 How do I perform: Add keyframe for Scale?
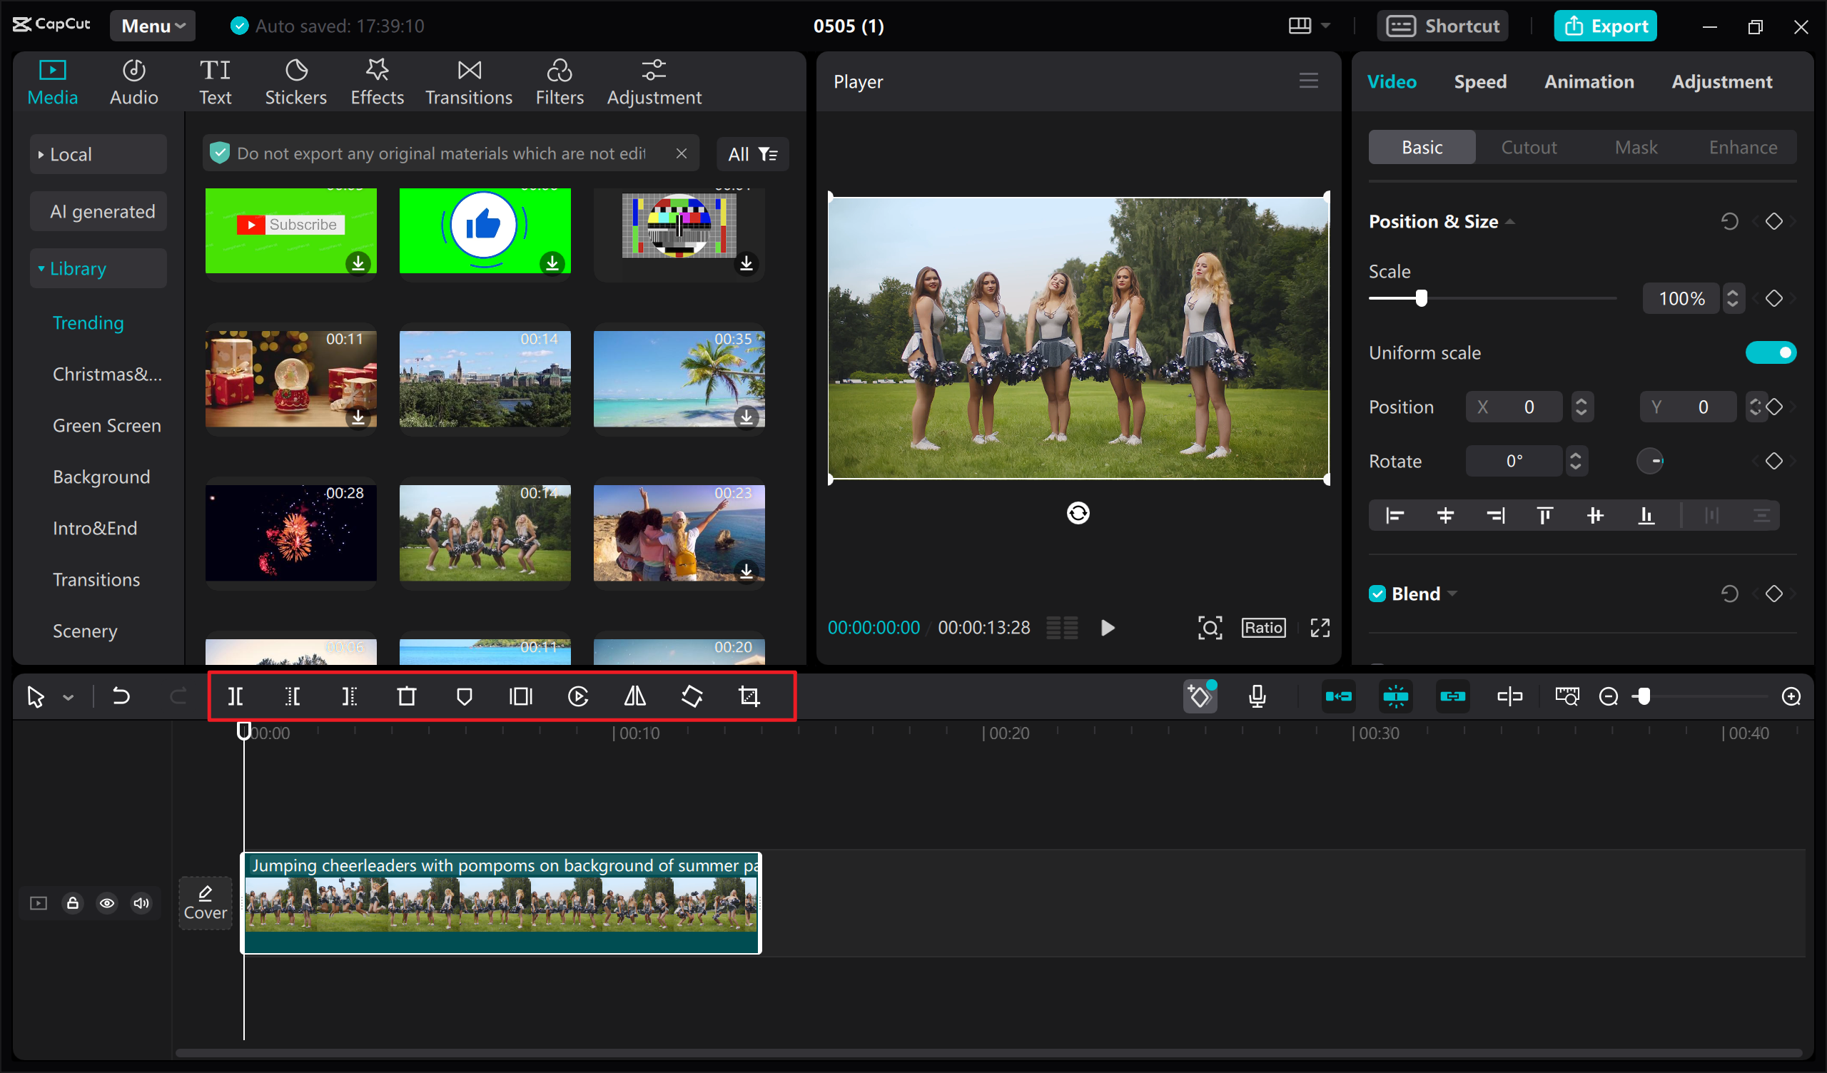[x=1773, y=299]
